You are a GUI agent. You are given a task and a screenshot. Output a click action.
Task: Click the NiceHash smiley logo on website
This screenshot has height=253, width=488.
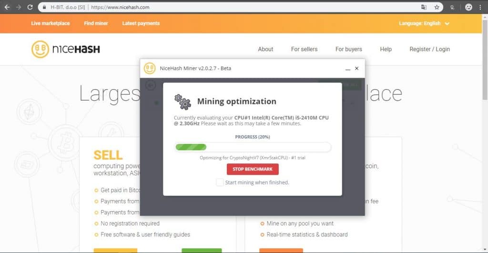click(40, 49)
